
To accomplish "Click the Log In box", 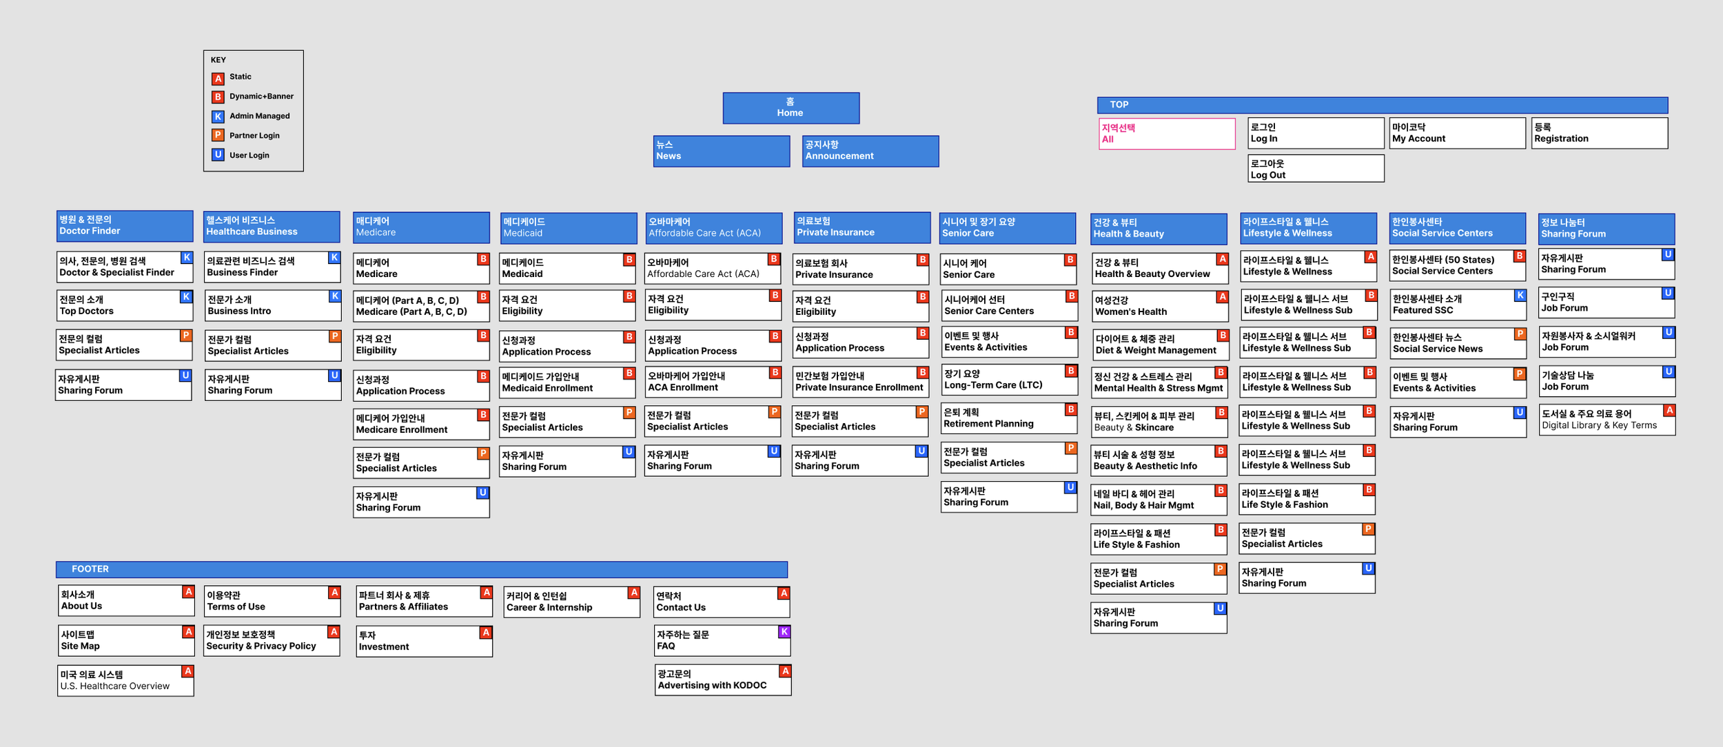I will 1315,133.
